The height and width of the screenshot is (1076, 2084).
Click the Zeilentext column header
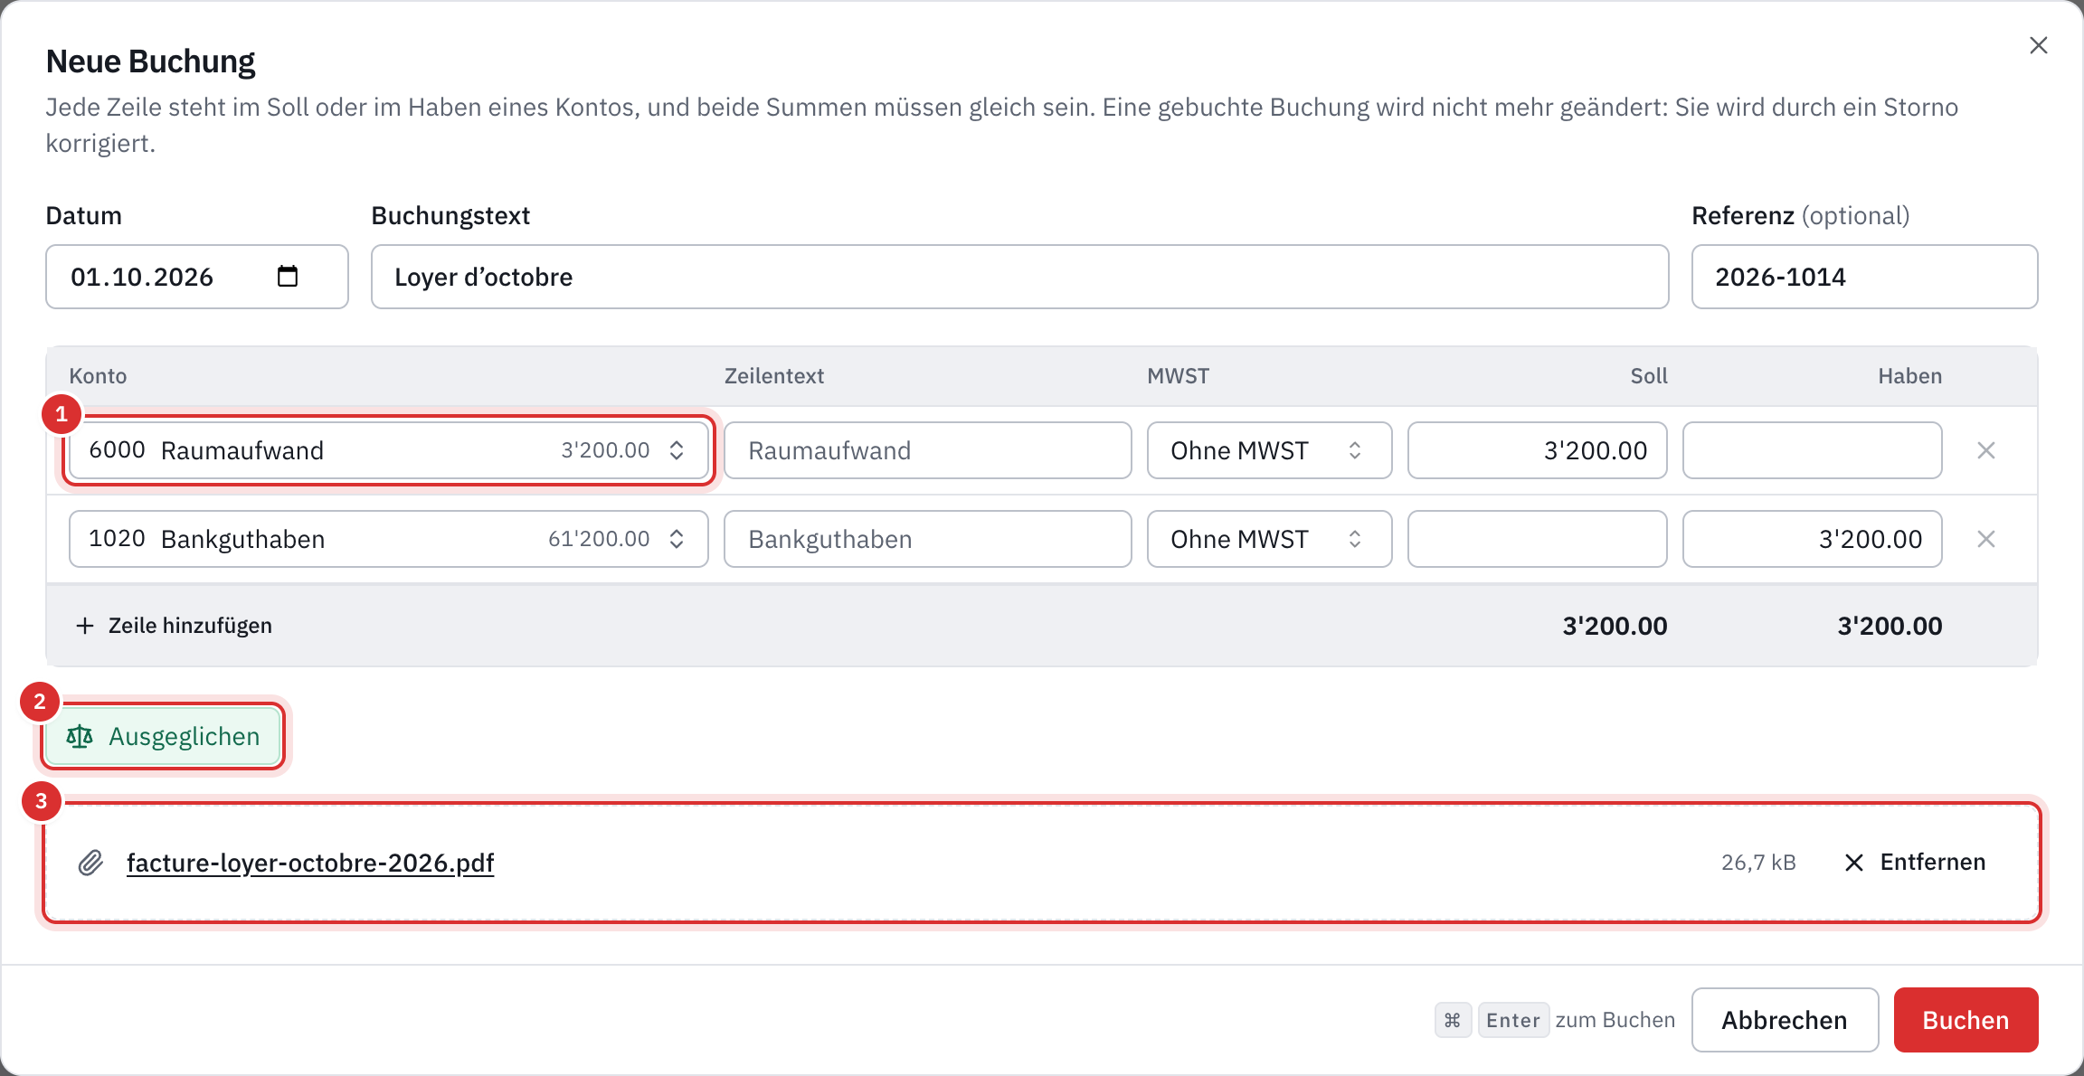[774, 376]
